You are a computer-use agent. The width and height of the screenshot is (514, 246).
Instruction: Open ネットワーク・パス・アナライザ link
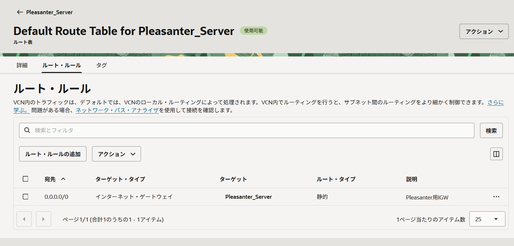117,110
